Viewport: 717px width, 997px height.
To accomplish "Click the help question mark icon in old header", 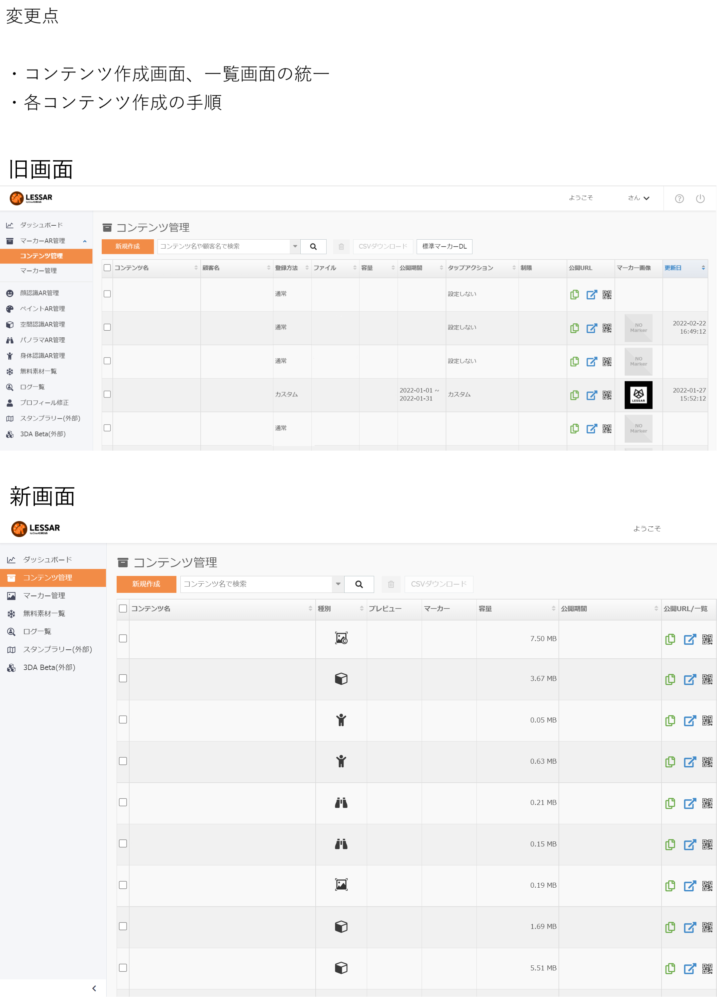I will 679,199.
